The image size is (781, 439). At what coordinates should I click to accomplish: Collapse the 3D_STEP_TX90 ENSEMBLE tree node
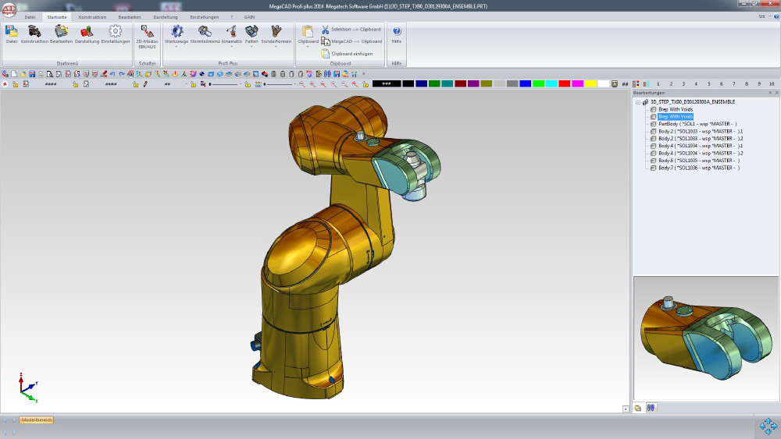point(637,101)
